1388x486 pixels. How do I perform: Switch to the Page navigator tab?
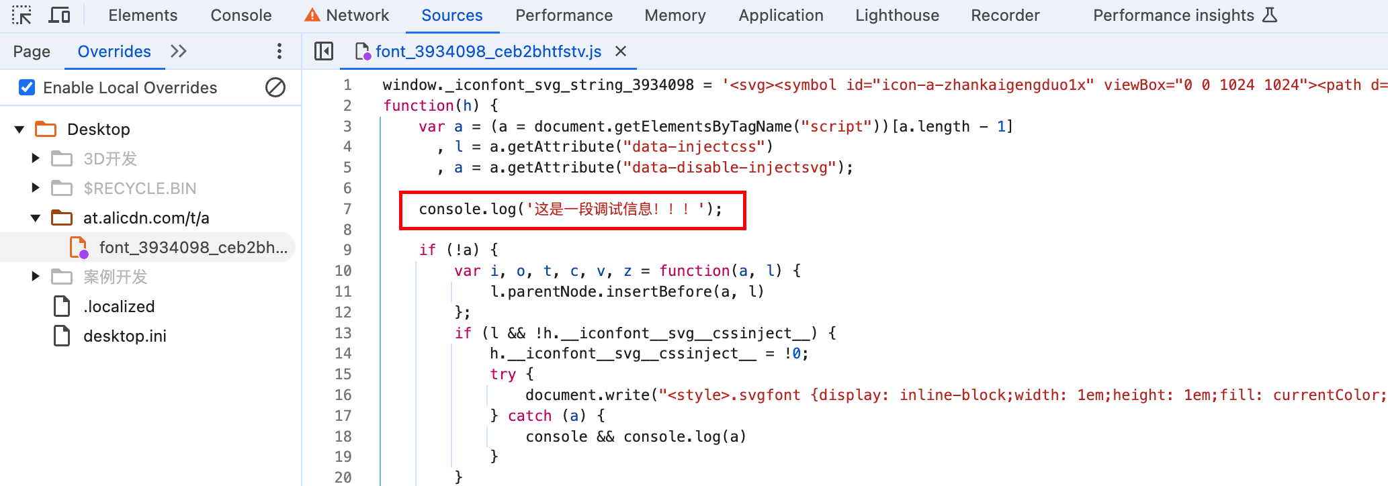pos(32,51)
